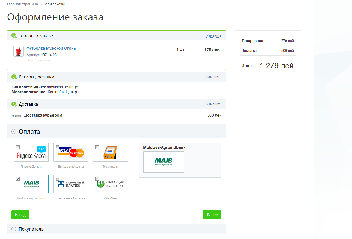Click the MAIB logo in payment tiles
The image size is (352, 239).
pyautogui.click(x=31, y=184)
